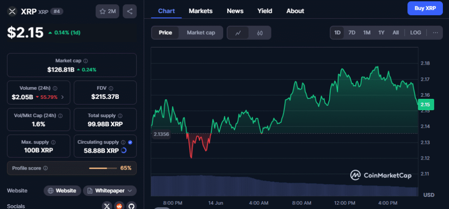
Task: Show Vol/Mkt Cap (24h) info icon
Action: (x=60, y=115)
